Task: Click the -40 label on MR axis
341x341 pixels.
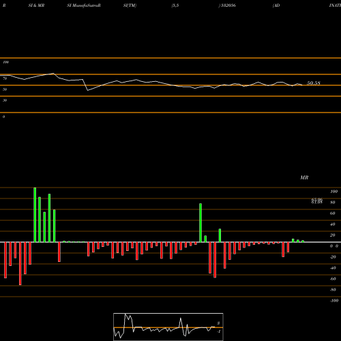Action: point(333,268)
